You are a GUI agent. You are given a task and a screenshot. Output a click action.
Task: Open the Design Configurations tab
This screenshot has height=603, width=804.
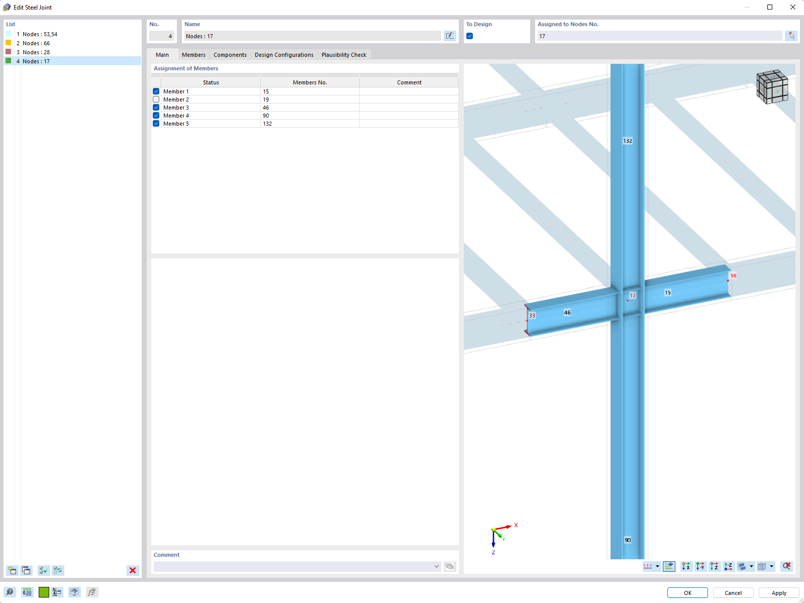point(284,55)
